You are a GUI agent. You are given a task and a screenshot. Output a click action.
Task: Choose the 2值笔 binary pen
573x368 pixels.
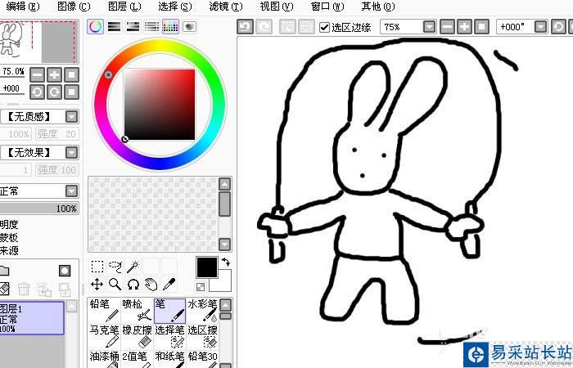pos(137,359)
